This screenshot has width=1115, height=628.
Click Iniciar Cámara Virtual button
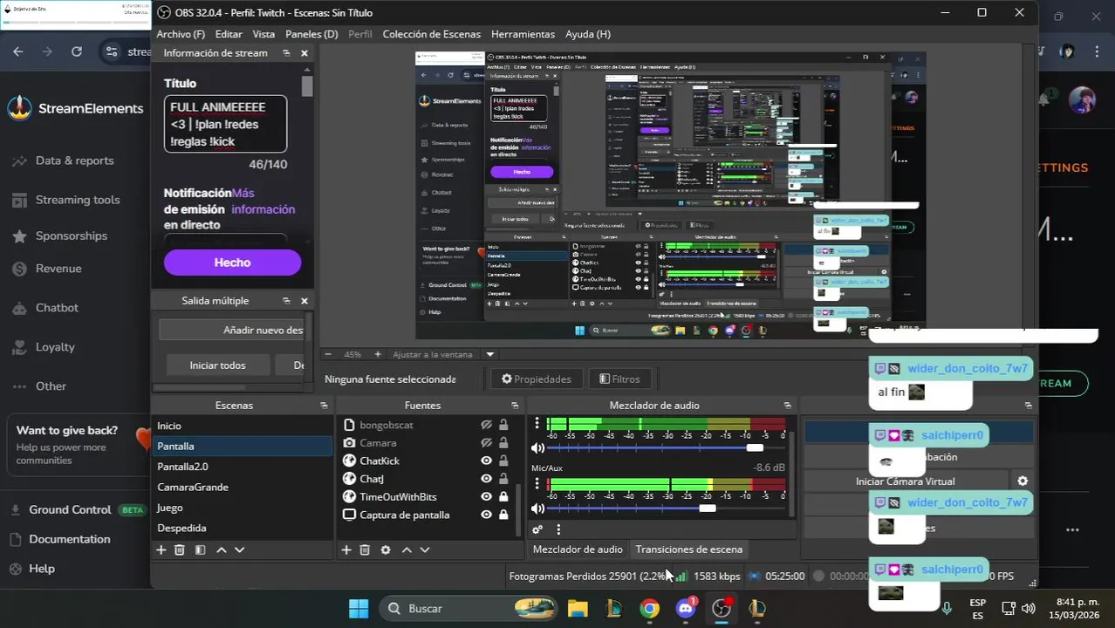(x=906, y=481)
